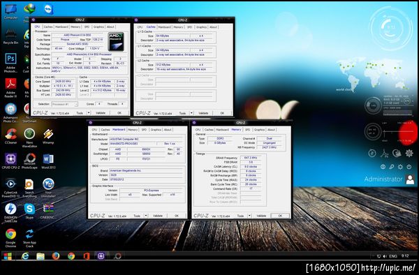The width and height of the screenshot is (419, 275).
Task: Click OK in the Memory window
Action: click(280, 216)
